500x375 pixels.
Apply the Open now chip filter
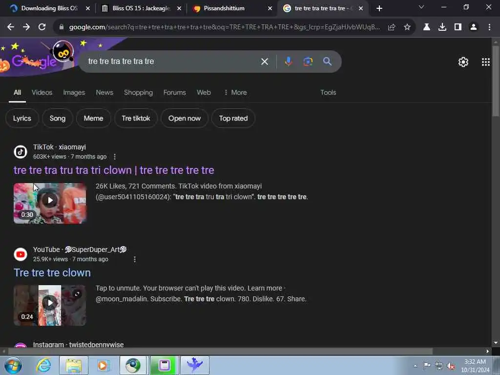pyautogui.click(x=184, y=118)
